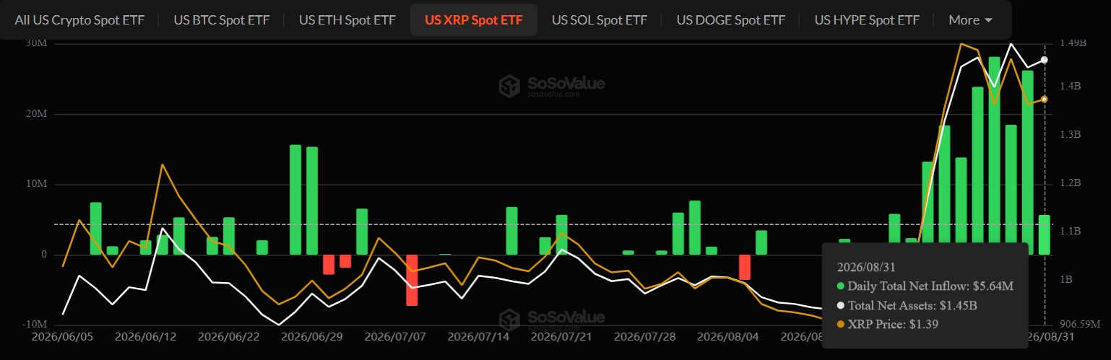Viewport: 1111px width, 360px height.
Task: Click the 1.4B right axis label
Action: [x=1071, y=86]
